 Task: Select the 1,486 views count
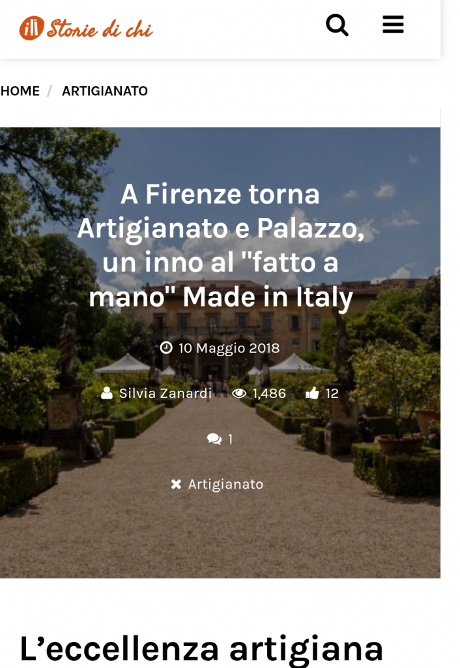(x=269, y=393)
